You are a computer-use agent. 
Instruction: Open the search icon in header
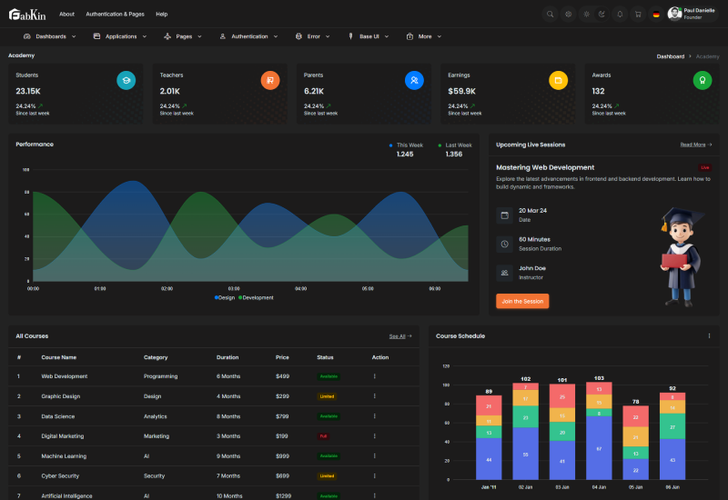[x=549, y=14]
